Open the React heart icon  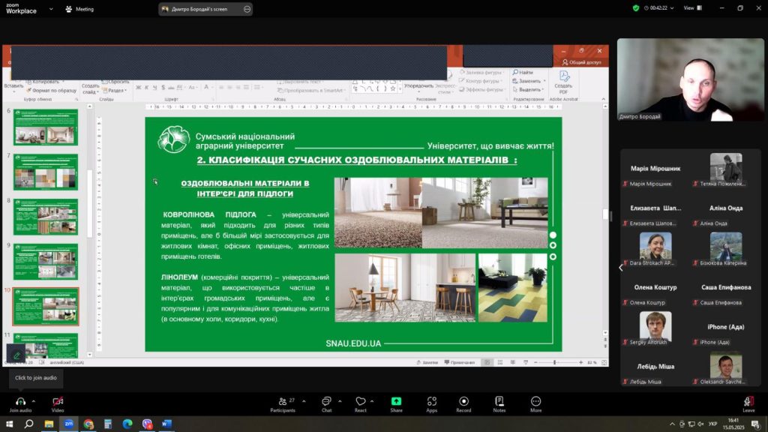361,401
